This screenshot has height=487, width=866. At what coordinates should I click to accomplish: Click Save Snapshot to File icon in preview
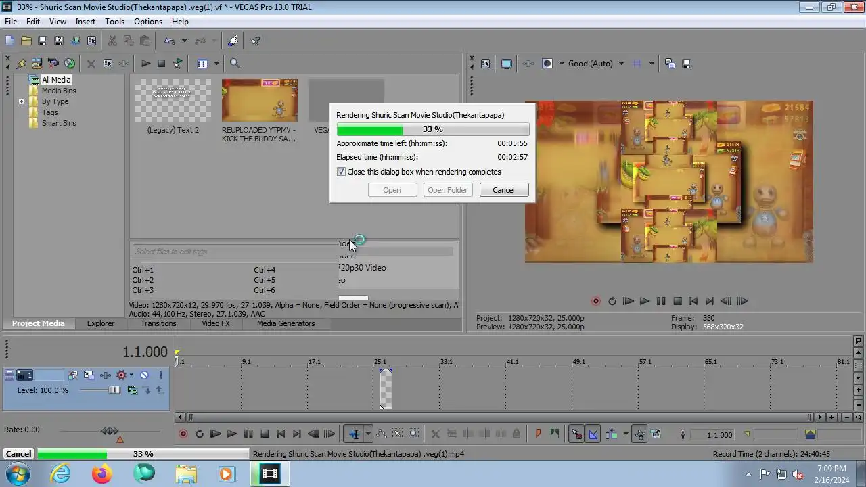pos(686,64)
